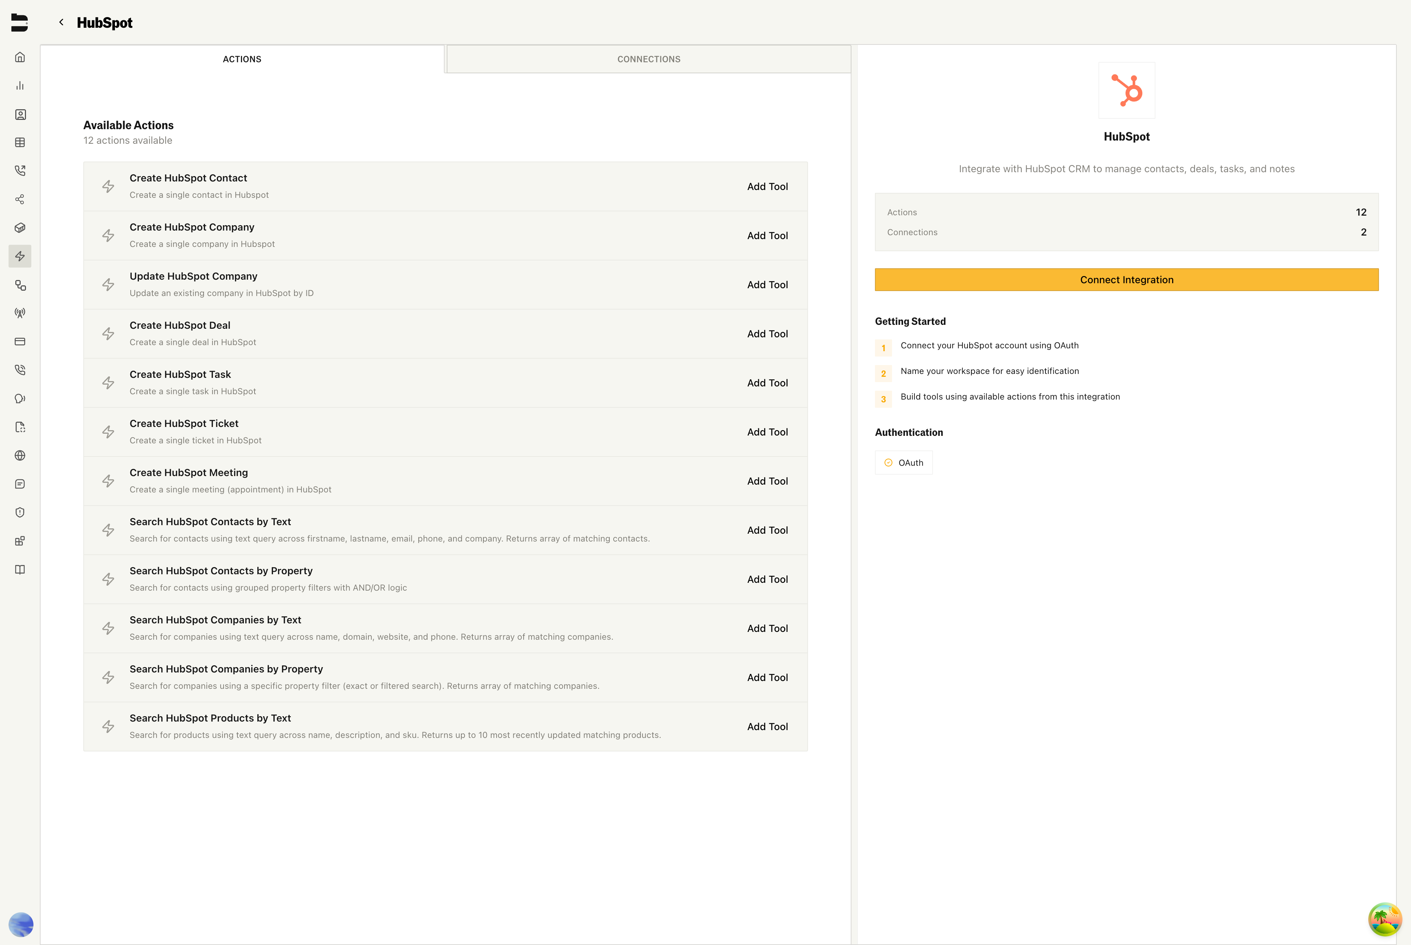Viewport: 1411px width, 945px height.
Task: Select the Actions tab
Action: coord(242,59)
